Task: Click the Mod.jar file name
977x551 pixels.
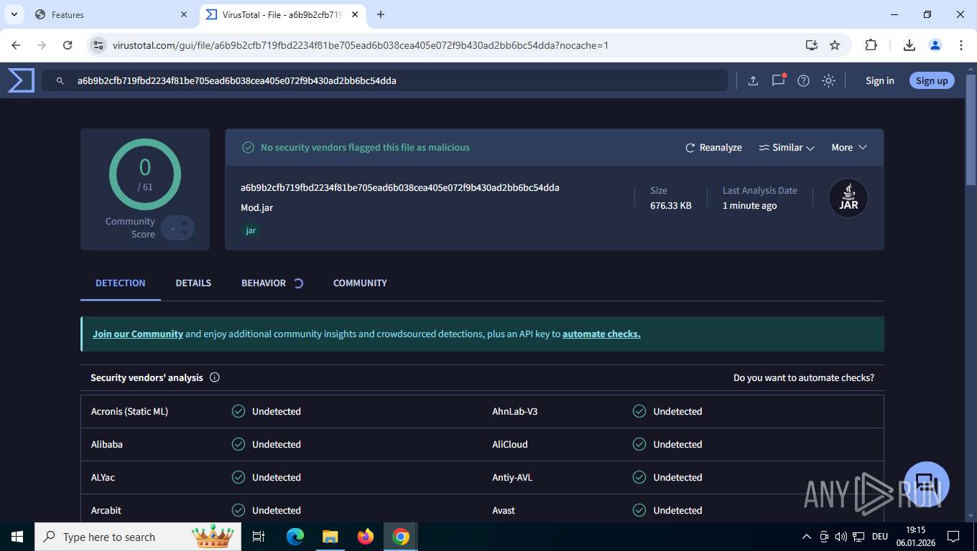Action: [x=256, y=207]
